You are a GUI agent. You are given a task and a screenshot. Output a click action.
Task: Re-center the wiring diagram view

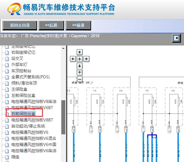click(79, 59)
